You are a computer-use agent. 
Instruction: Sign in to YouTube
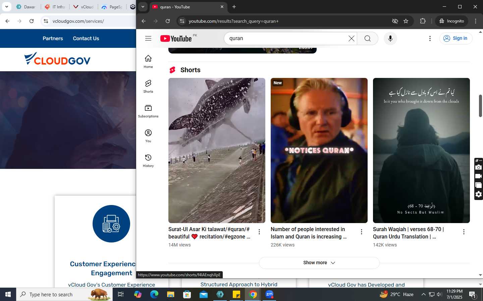coord(456,38)
